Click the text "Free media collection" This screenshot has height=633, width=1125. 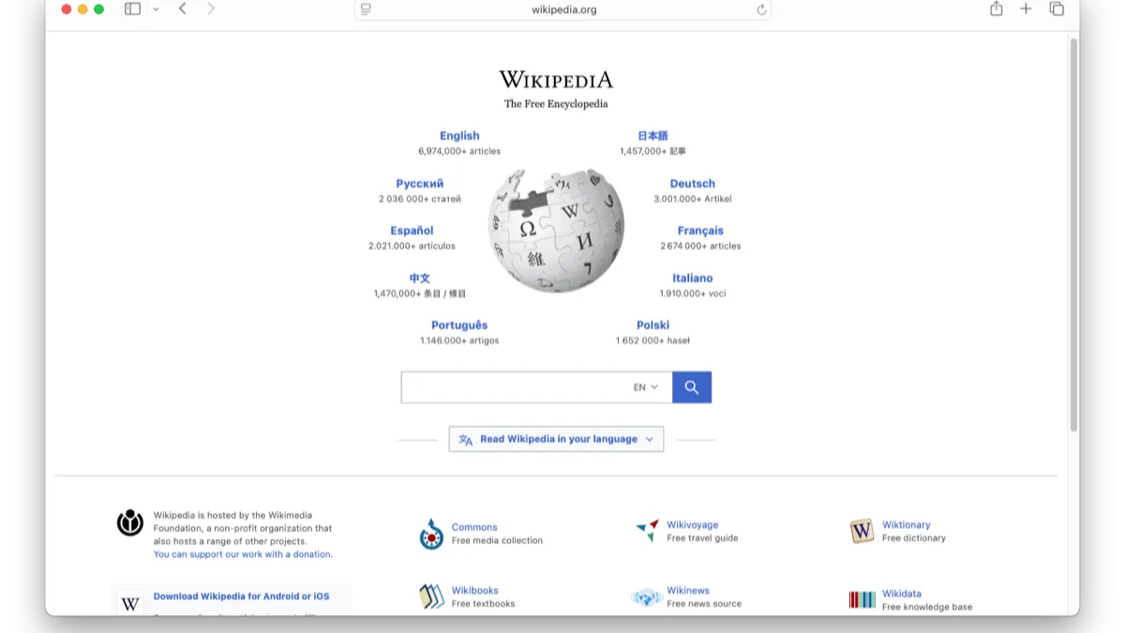pos(497,540)
